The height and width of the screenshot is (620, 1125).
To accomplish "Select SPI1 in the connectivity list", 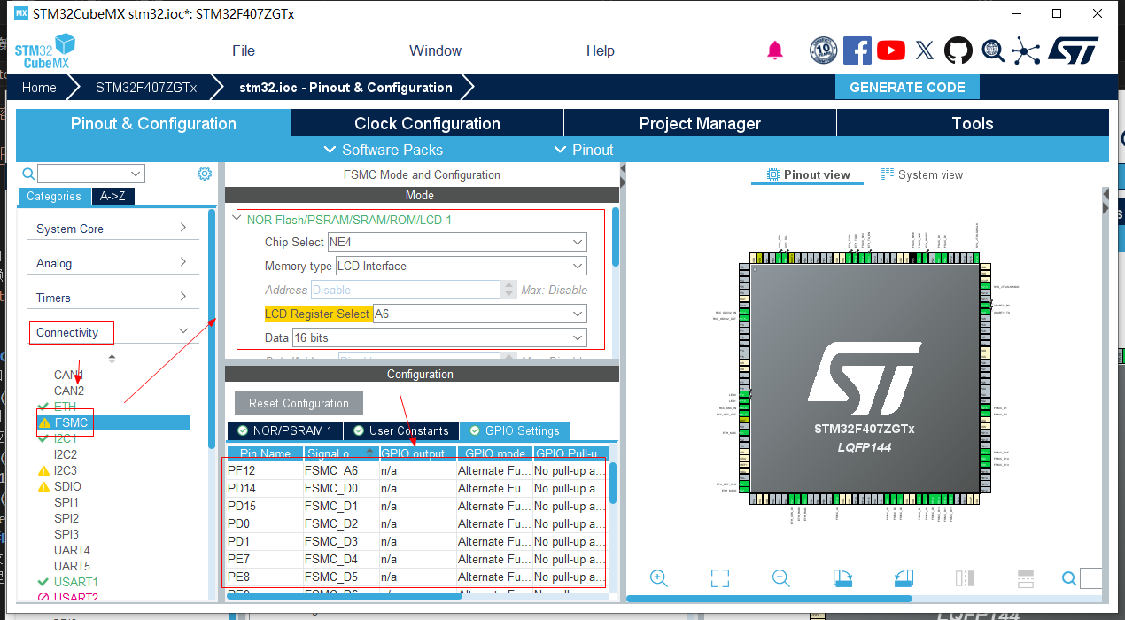I will (66, 502).
